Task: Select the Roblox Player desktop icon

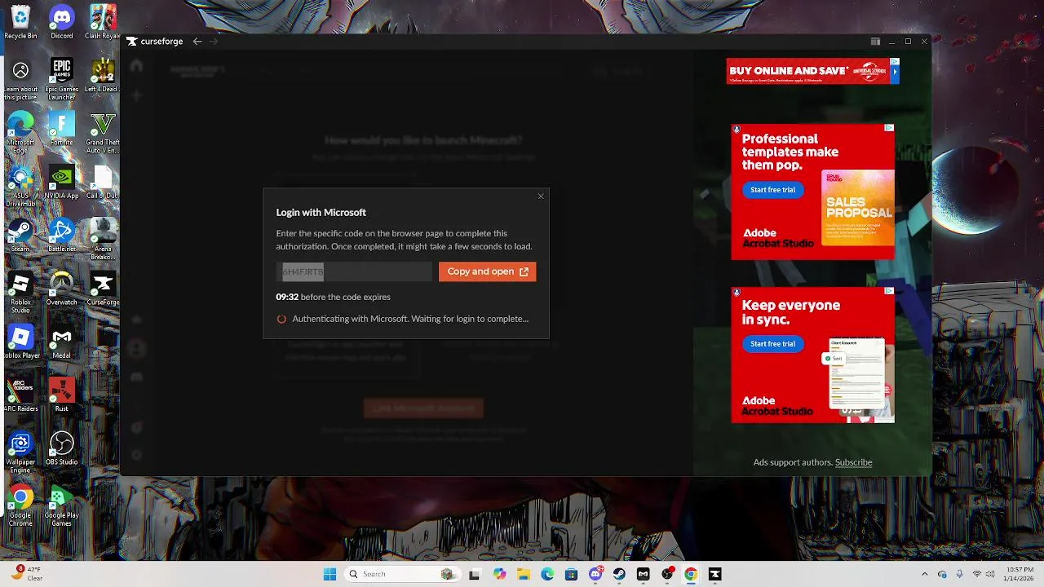Action: [x=20, y=341]
